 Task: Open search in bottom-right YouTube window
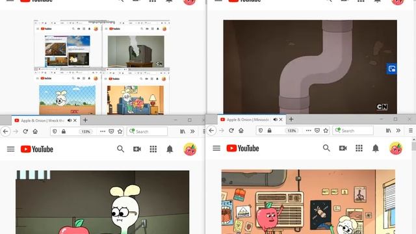click(326, 148)
